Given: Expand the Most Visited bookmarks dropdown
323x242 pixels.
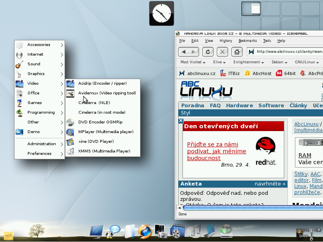Looking at the screenshot, I should pyautogui.click(x=193, y=62).
